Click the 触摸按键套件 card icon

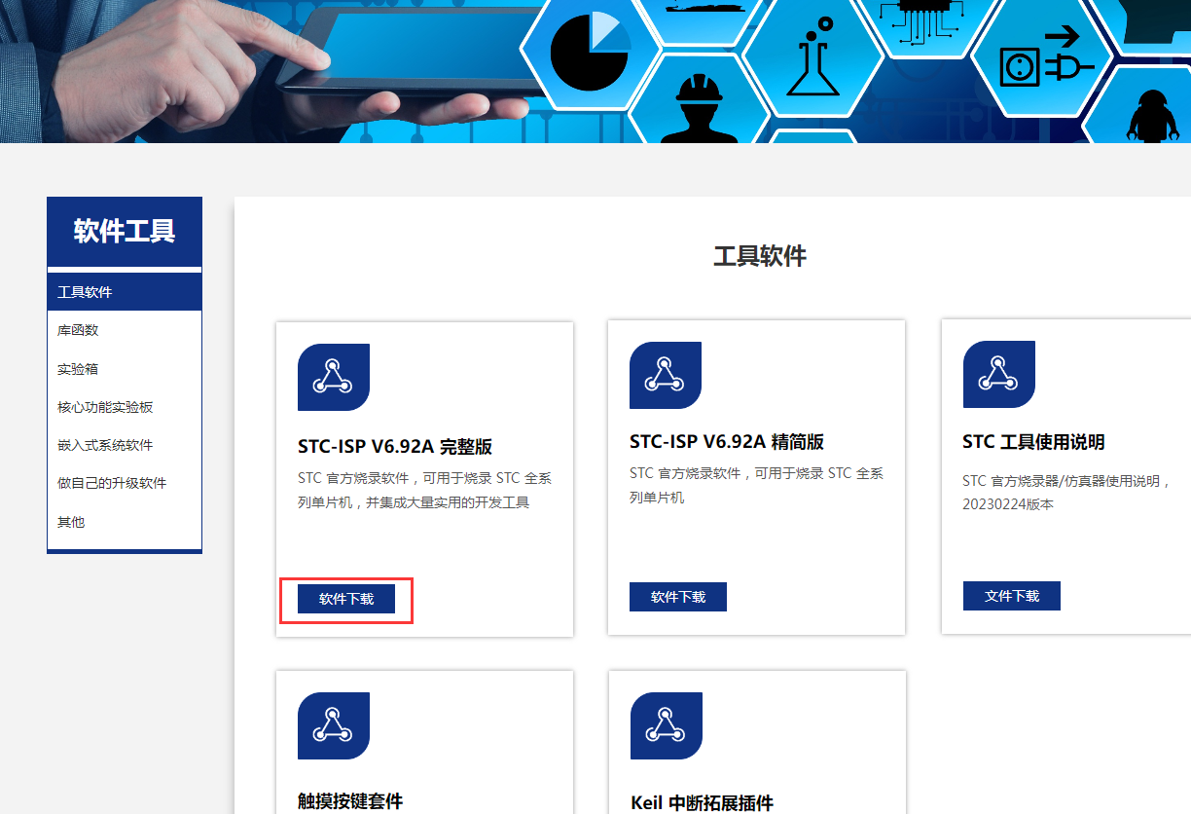pyautogui.click(x=334, y=725)
